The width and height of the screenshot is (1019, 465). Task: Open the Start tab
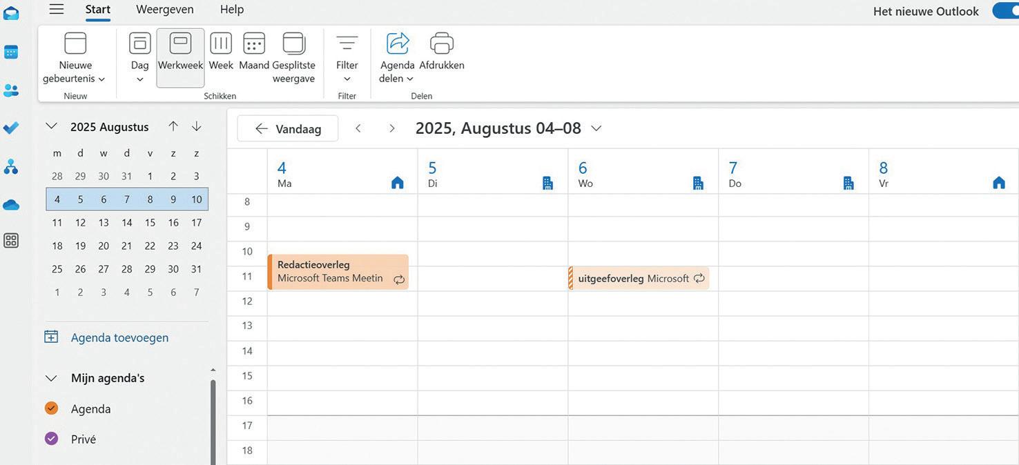click(98, 10)
